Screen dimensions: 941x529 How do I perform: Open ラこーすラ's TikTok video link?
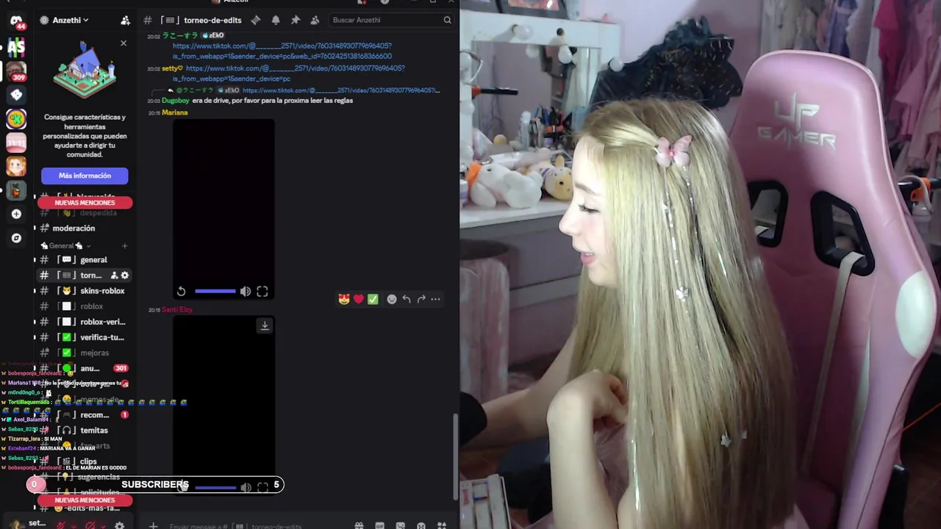[282, 51]
